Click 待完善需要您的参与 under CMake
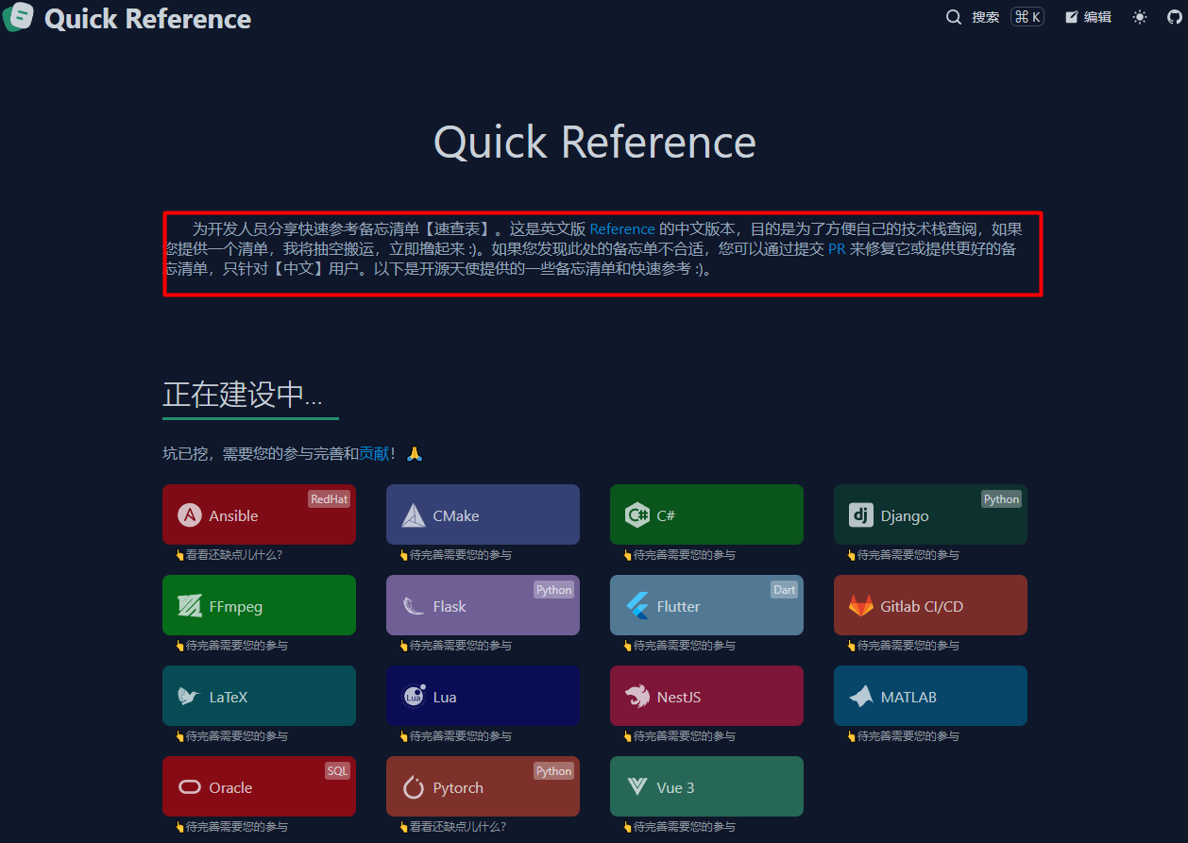Screen dimensions: 1188x843 coord(460,555)
